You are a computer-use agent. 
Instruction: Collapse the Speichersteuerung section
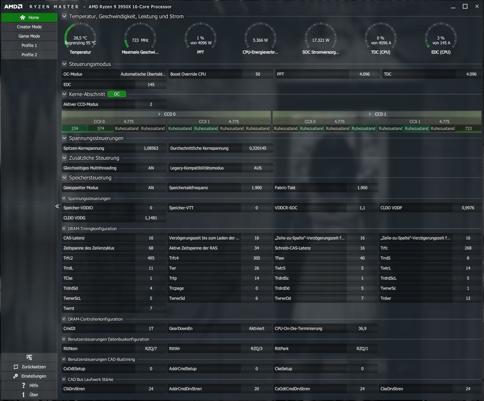64,177
